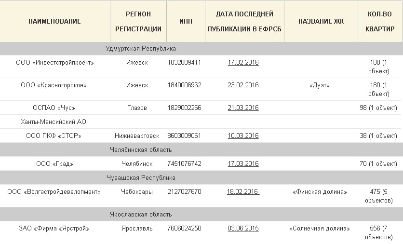Open the 18.02.2016 publication date link
This screenshot has width=403, height=244.
click(243, 192)
